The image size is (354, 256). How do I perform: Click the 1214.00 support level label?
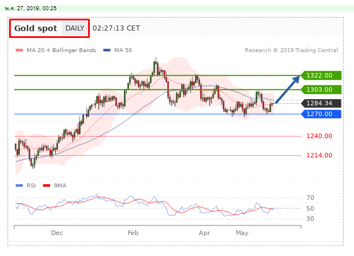[x=319, y=155]
